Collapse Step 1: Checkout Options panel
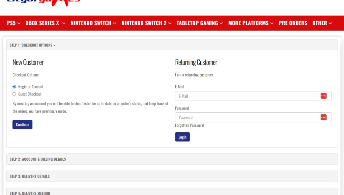The width and height of the screenshot is (344, 195). (32, 45)
